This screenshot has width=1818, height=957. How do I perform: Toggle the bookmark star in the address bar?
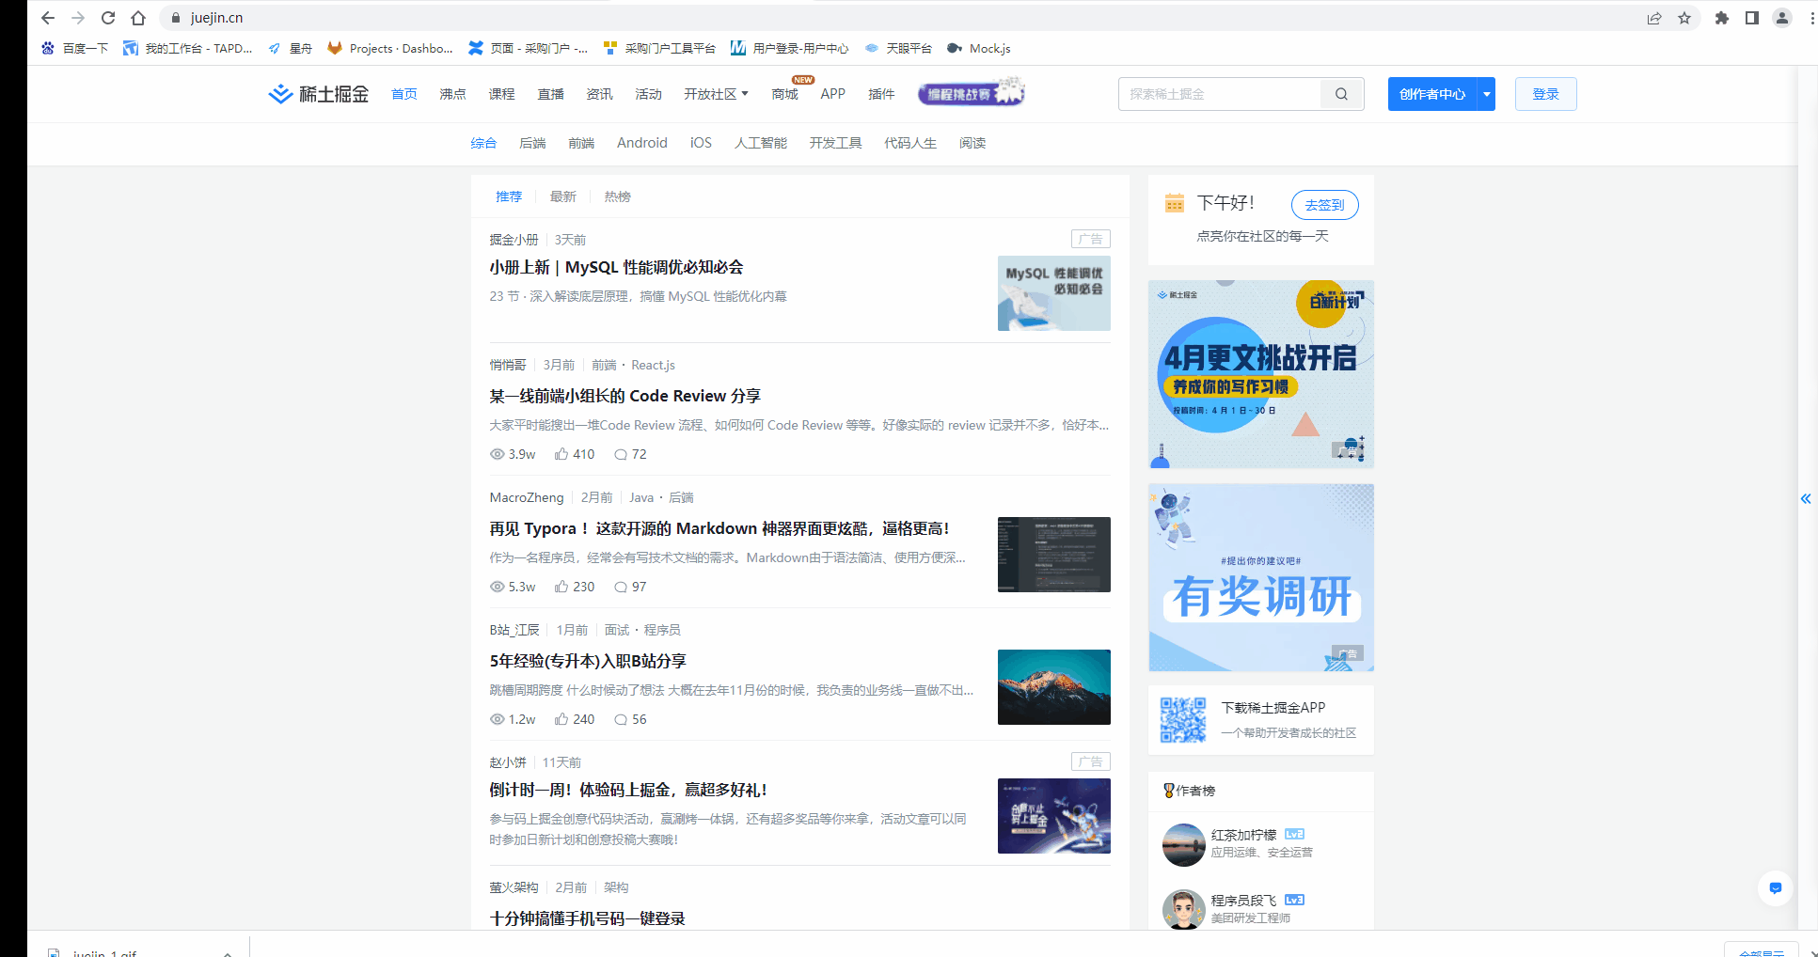(1684, 17)
